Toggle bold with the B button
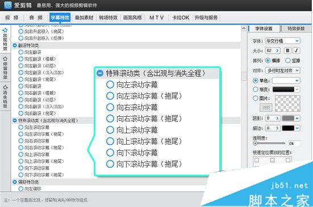The height and width of the screenshot is (207, 313). pyautogui.click(x=287, y=50)
